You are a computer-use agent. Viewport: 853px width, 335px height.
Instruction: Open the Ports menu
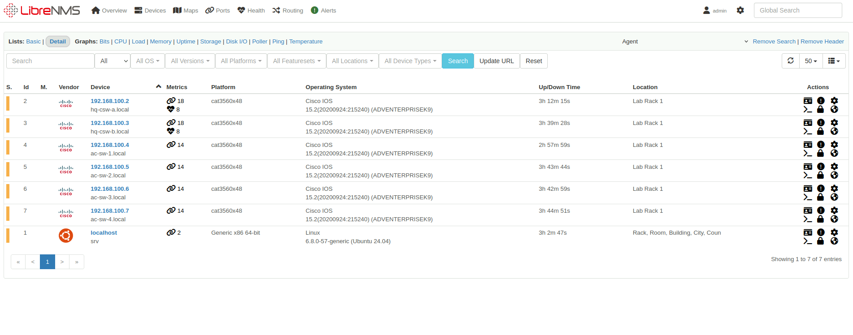(217, 10)
